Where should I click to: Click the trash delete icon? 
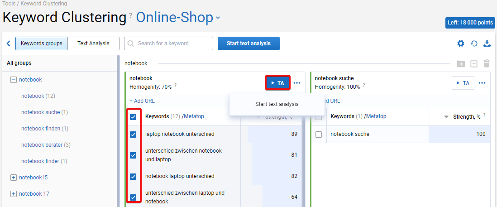pyautogui.click(x=487, y=63)
